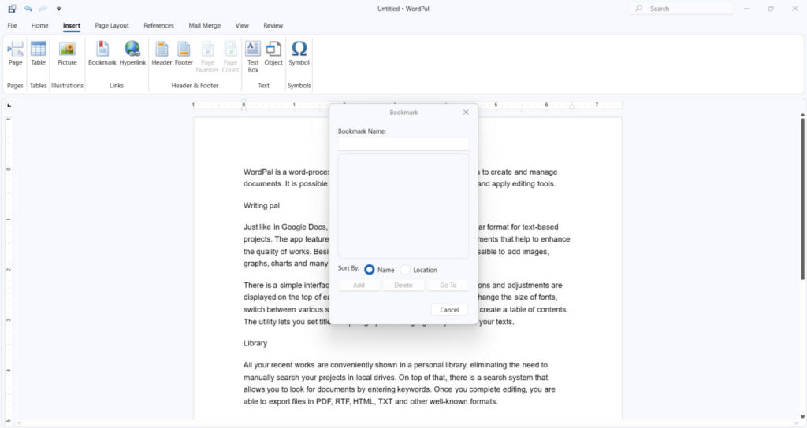The width and height of the screenshot is (807, 428).
Task: Switch to the View tab
Action: tap(242, 25)
